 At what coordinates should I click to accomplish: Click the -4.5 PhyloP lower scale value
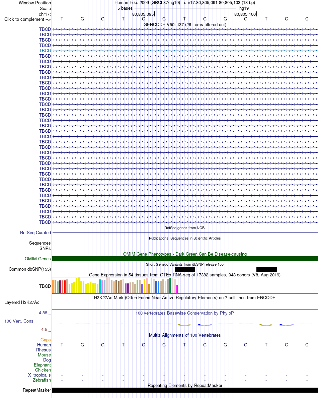[44, 330]
